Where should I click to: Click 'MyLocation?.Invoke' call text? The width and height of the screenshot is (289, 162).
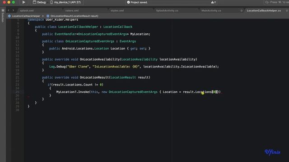pyautogui.click(x=73, y=92)
